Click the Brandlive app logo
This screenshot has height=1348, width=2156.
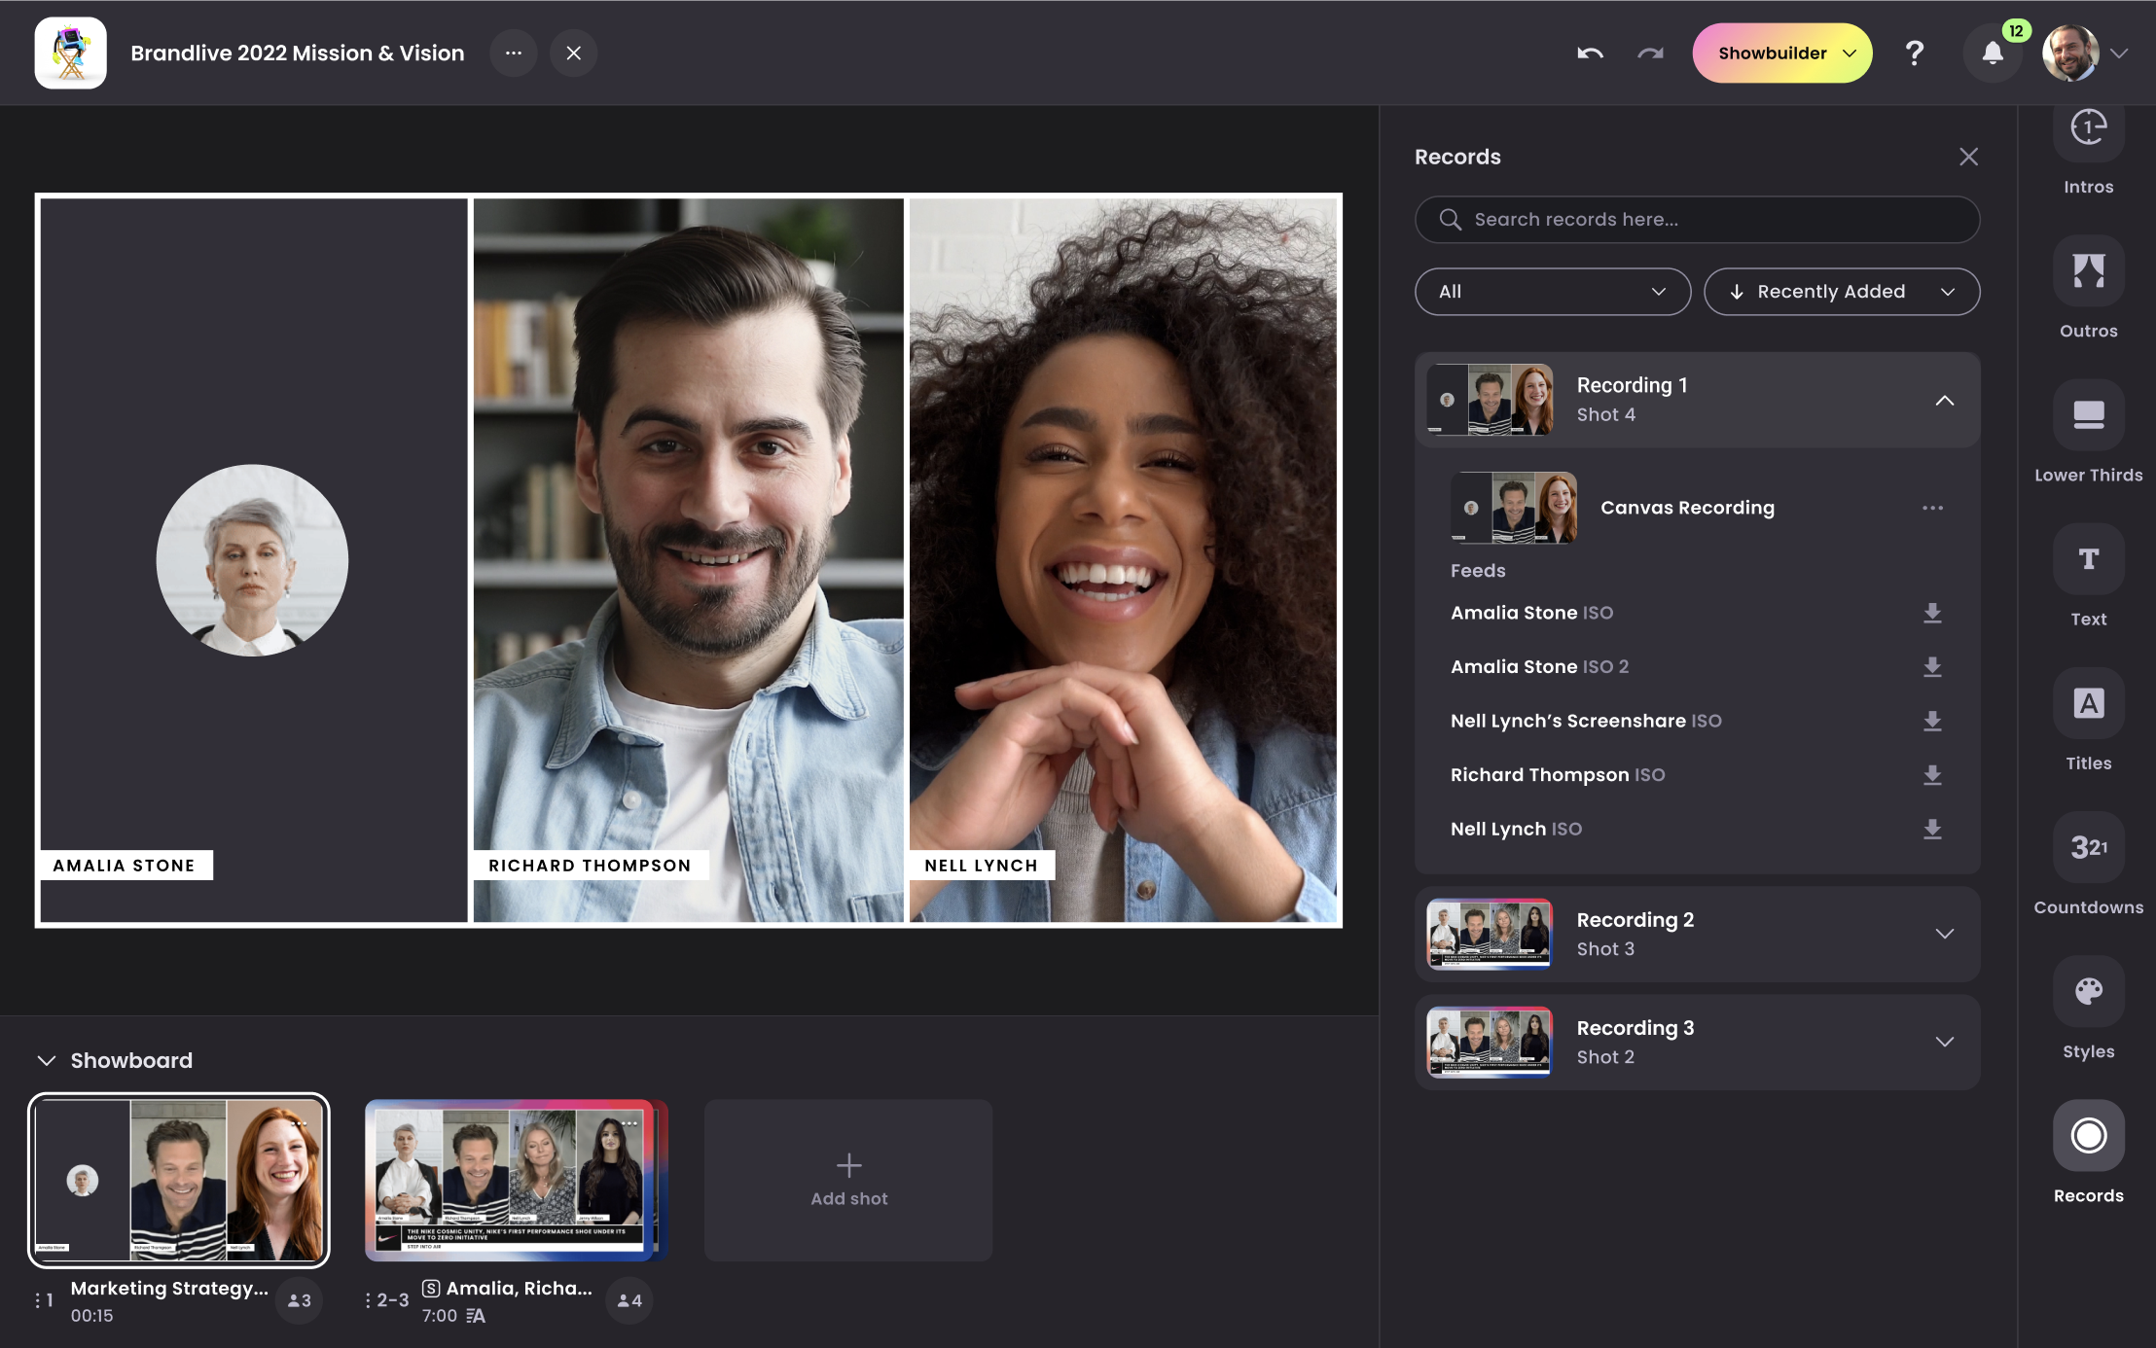pos(70,53)
